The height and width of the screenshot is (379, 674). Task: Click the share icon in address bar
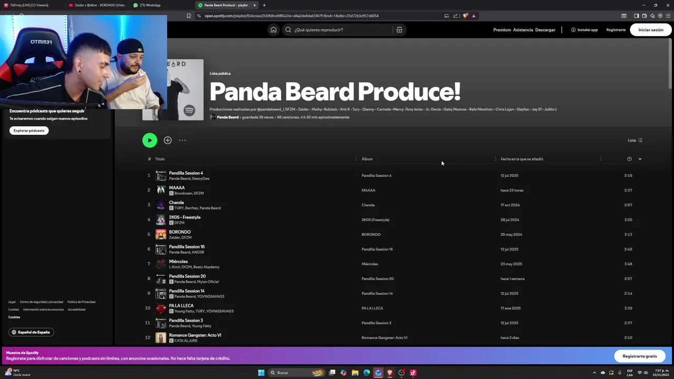(x=455, y=16)
